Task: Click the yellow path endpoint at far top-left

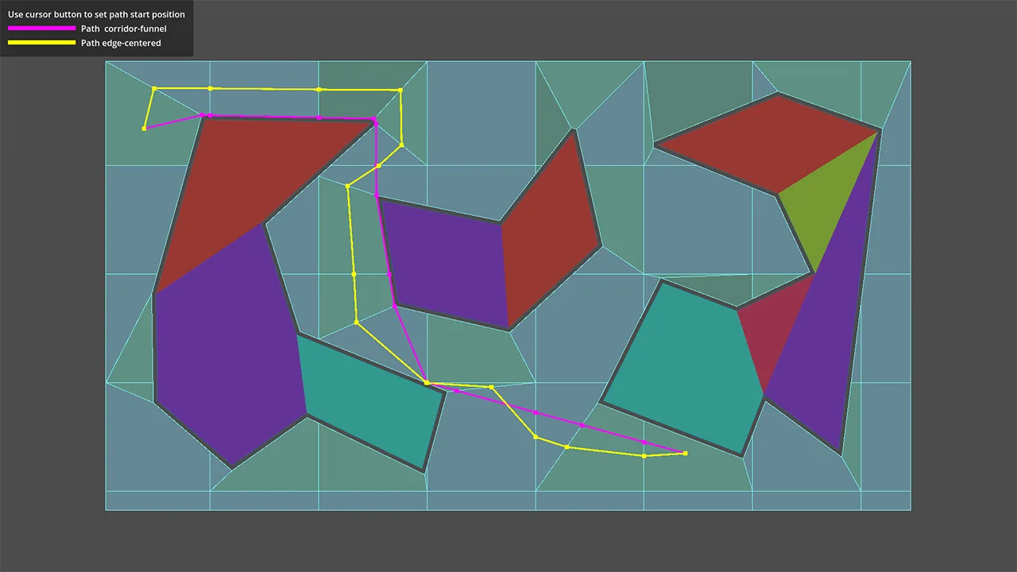Action: [144, 129]
